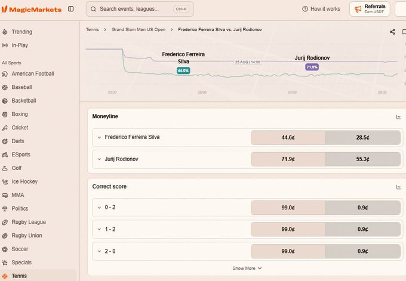Click the Cricket bat icon

(5, 128)
